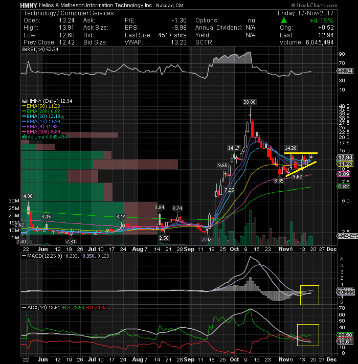
Task: Click the 4.90 price annotation near May
Action: click(x=28, y=196)
